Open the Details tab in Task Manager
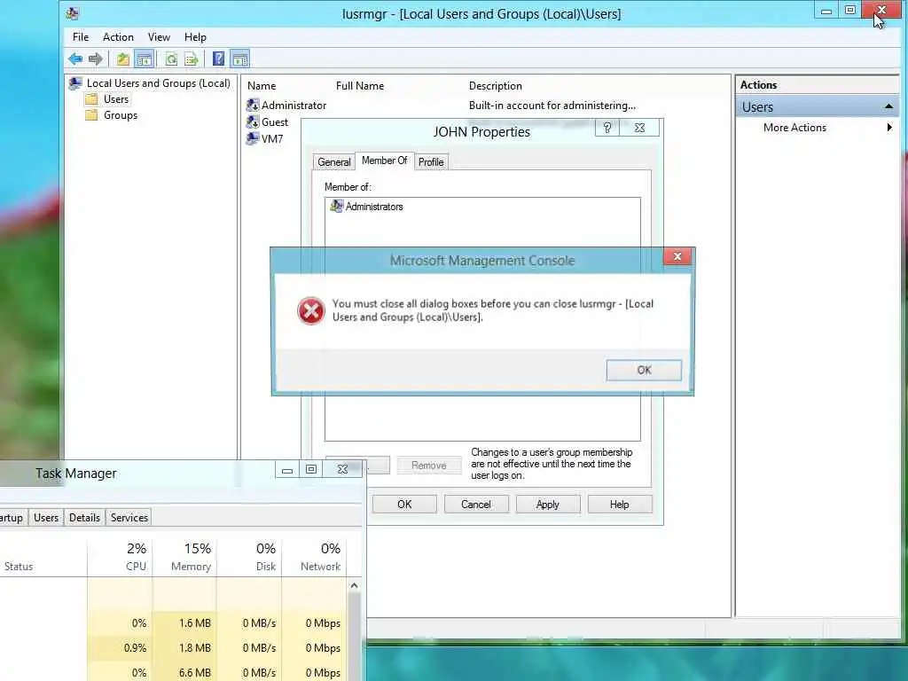 tap(84, 518)
